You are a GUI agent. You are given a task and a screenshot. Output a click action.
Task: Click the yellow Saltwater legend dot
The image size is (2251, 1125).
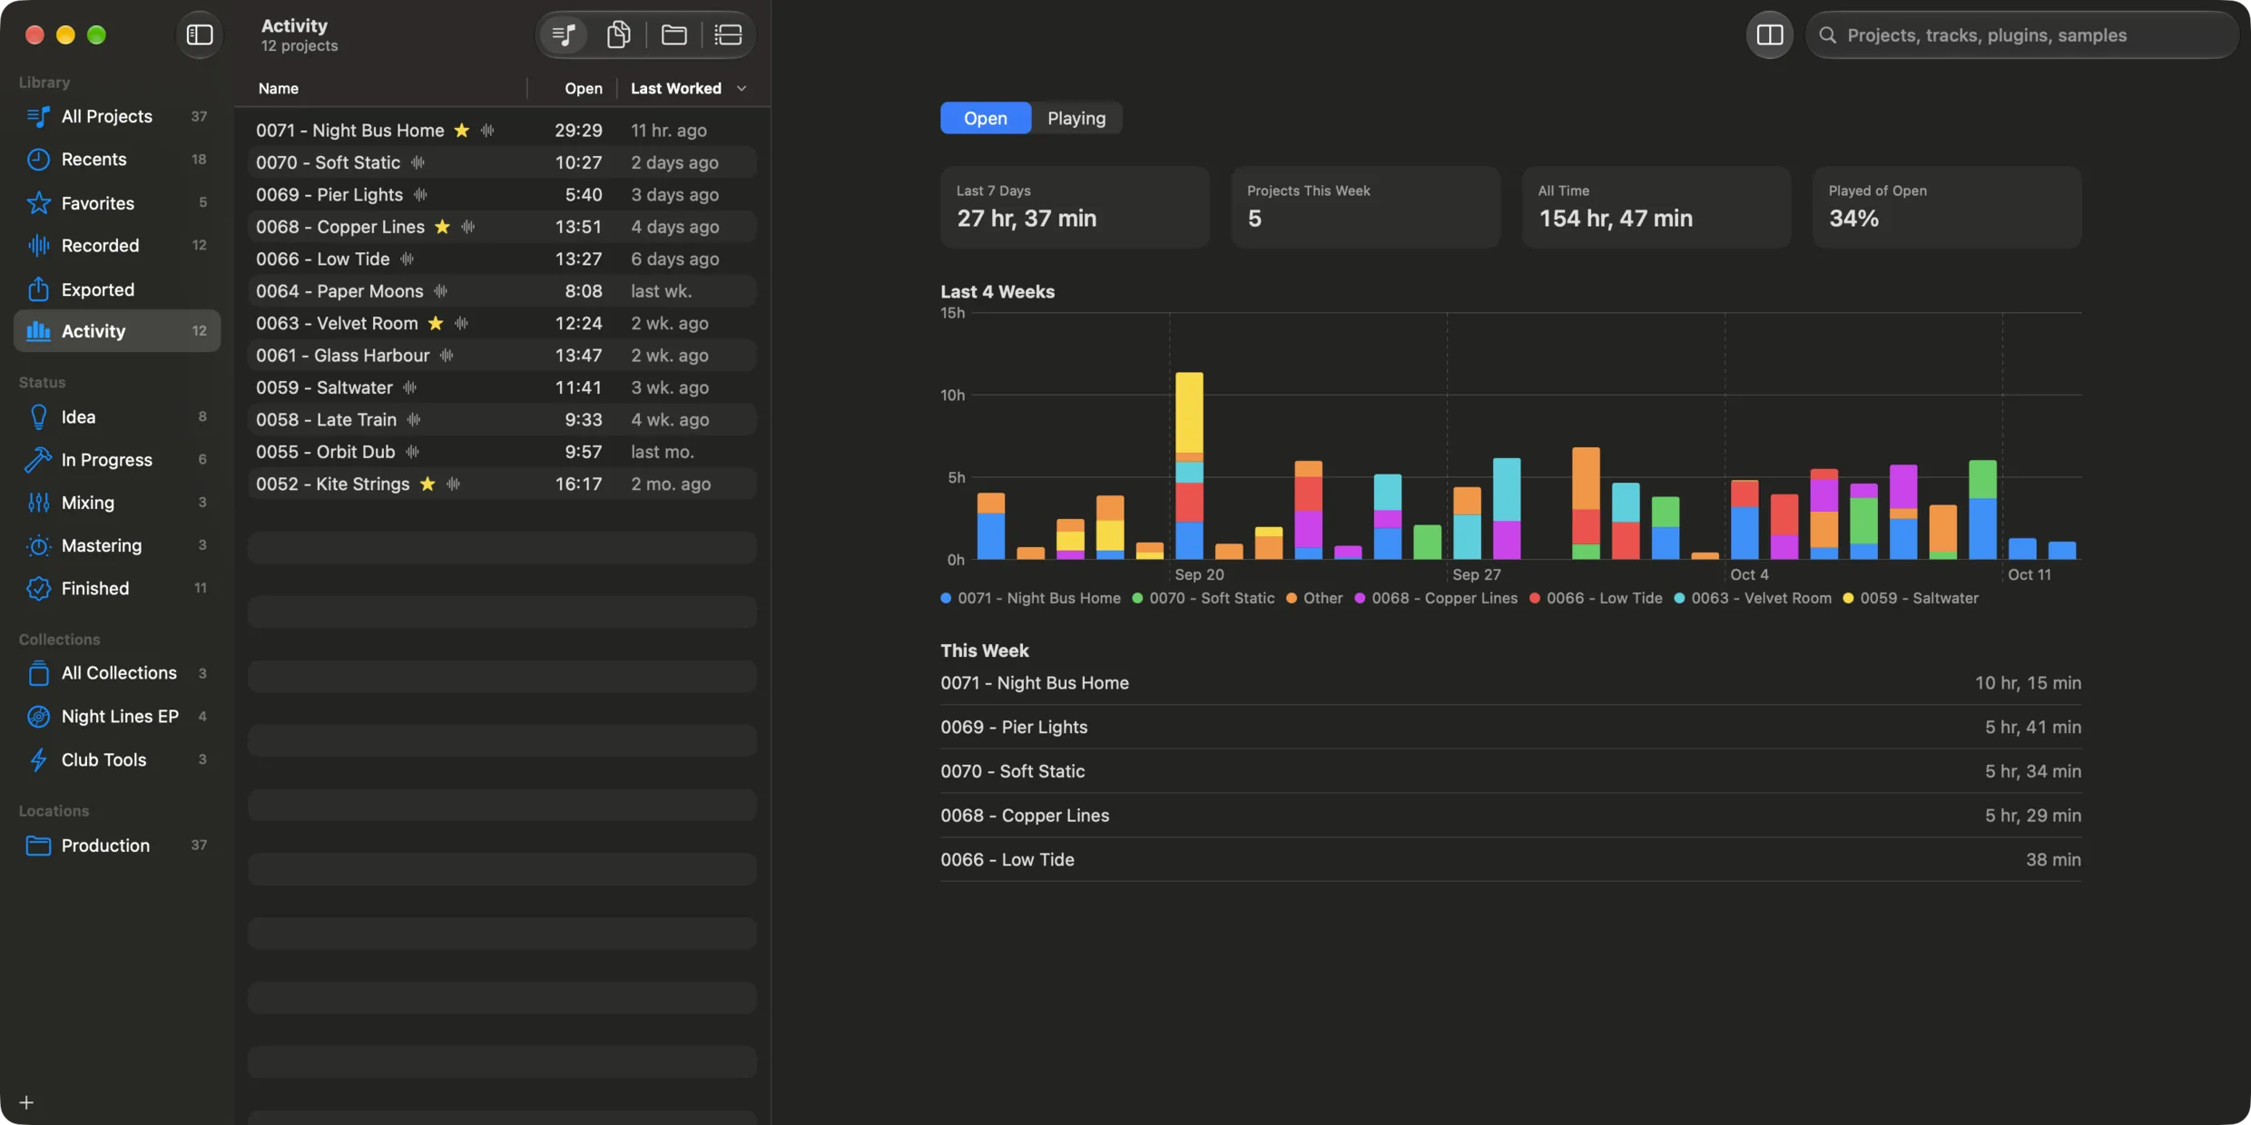click(x=1848, y=599)
